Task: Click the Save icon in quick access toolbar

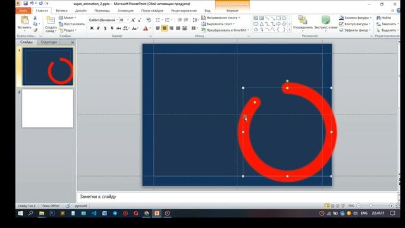Action: [25, 4]
